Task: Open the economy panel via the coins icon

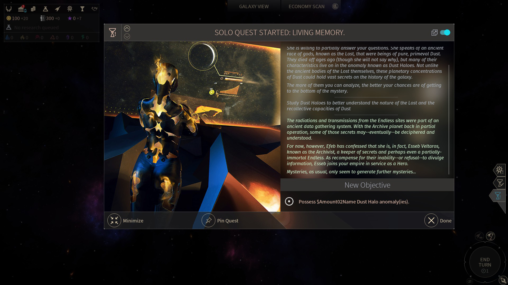Action: (x=33, y=9)
